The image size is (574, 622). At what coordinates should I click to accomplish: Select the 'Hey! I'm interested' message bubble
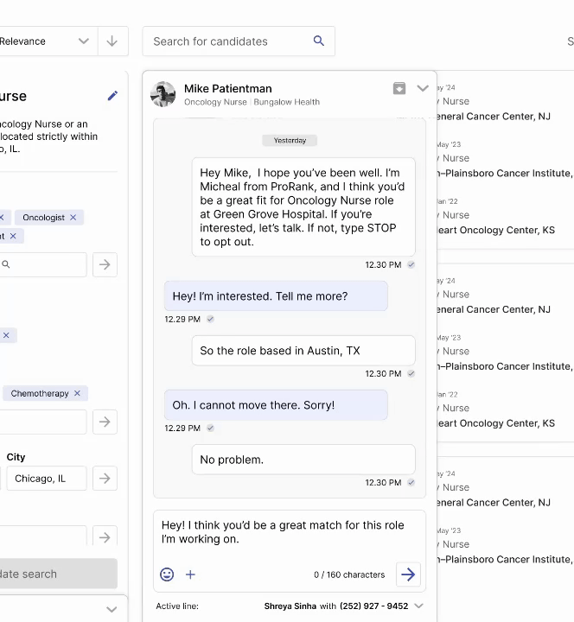point(276,296)
